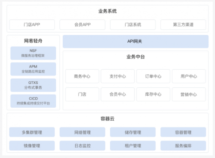
Task: Select the APM 全链路应用监控 block
Action: (33, 69)
